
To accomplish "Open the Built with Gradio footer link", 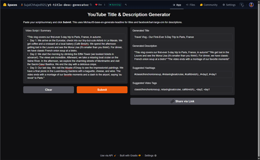I will click(x=130, y=155).
